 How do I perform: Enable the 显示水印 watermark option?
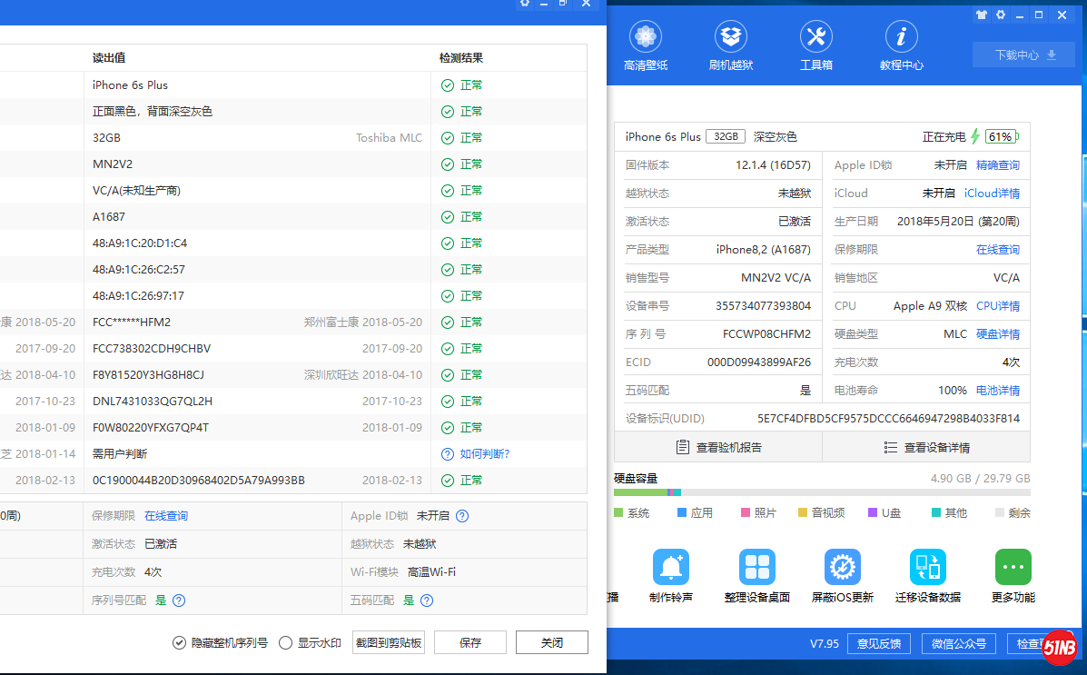pyautogui.click(x=286, y=642)
